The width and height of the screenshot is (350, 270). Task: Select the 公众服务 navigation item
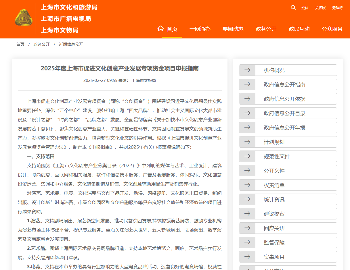pyautogui.click(x=332, y=29)
